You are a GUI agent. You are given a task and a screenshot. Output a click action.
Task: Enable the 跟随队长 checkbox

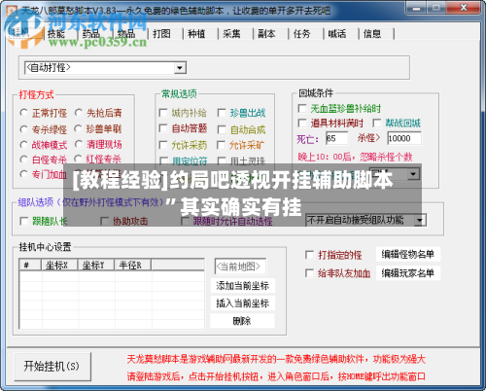(24, 221)
